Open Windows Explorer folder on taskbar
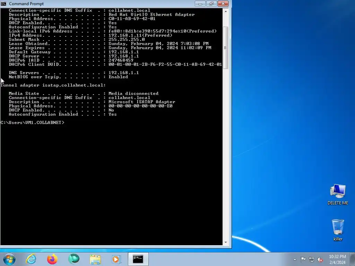 (x=95, y=259)
